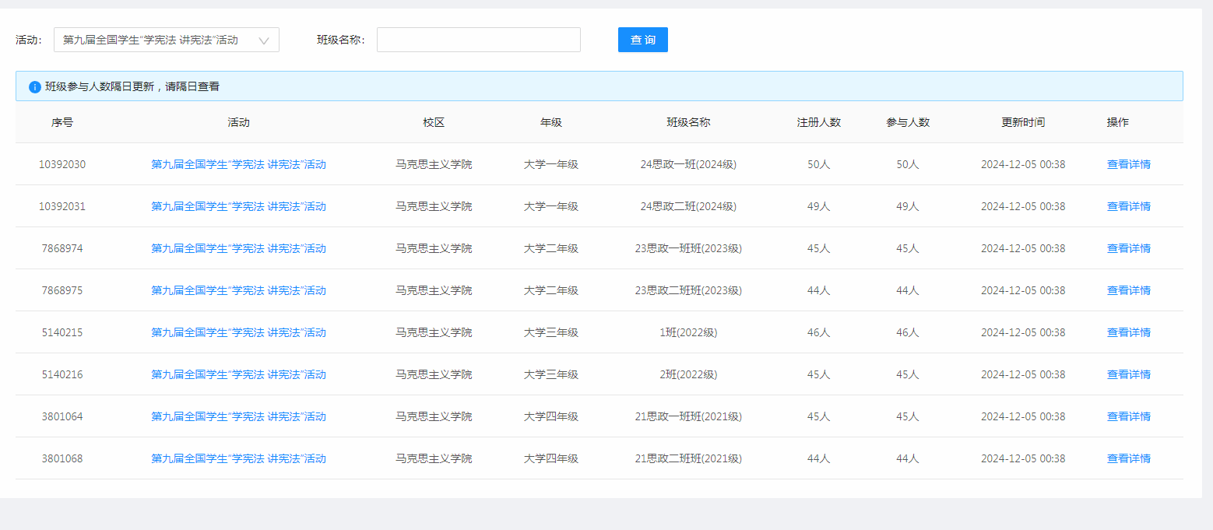Click 查看详情 for 1班(2022级)
Image resolution: width=1213 pixels, height=530 pixels.
pyautogui.click(x=1128, y=332)
